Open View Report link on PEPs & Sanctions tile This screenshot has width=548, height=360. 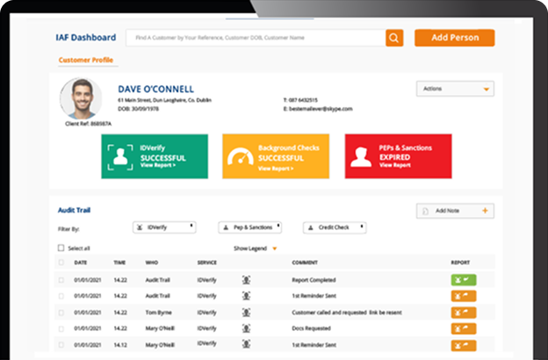click(x=395, y=165)
